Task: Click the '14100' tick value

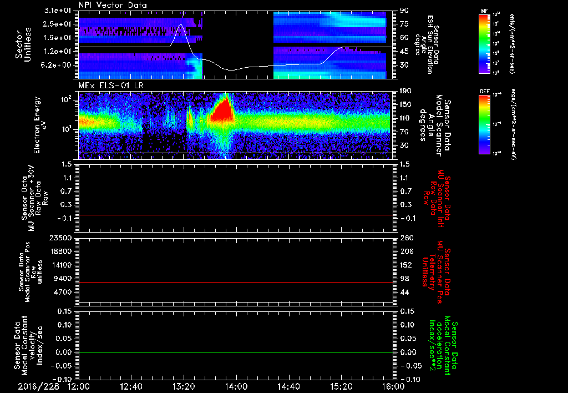Action: tap(62, 265)
